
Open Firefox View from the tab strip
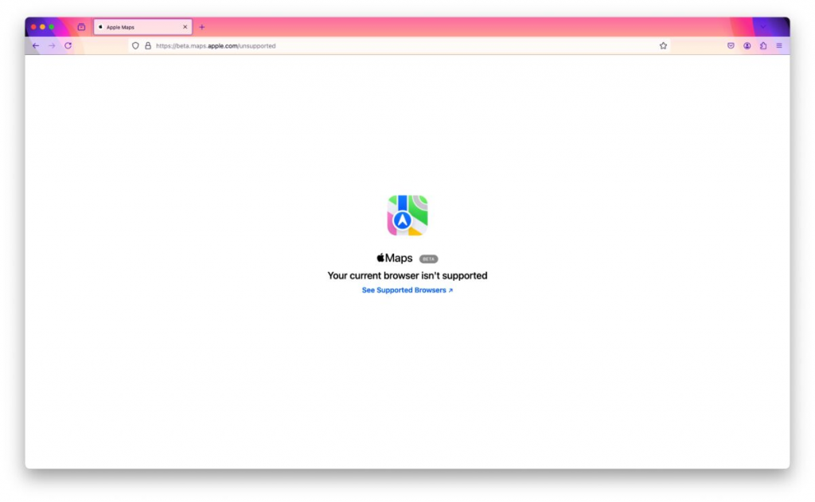tap(81, 26)
